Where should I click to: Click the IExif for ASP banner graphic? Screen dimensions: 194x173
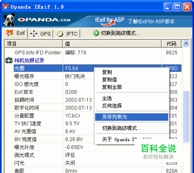(110, 21)
